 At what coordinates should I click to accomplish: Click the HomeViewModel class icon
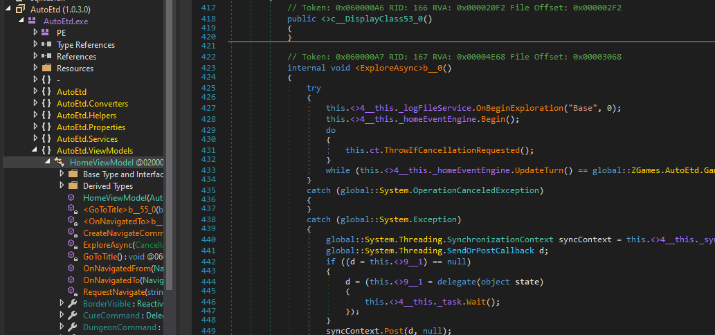(60, 163)
